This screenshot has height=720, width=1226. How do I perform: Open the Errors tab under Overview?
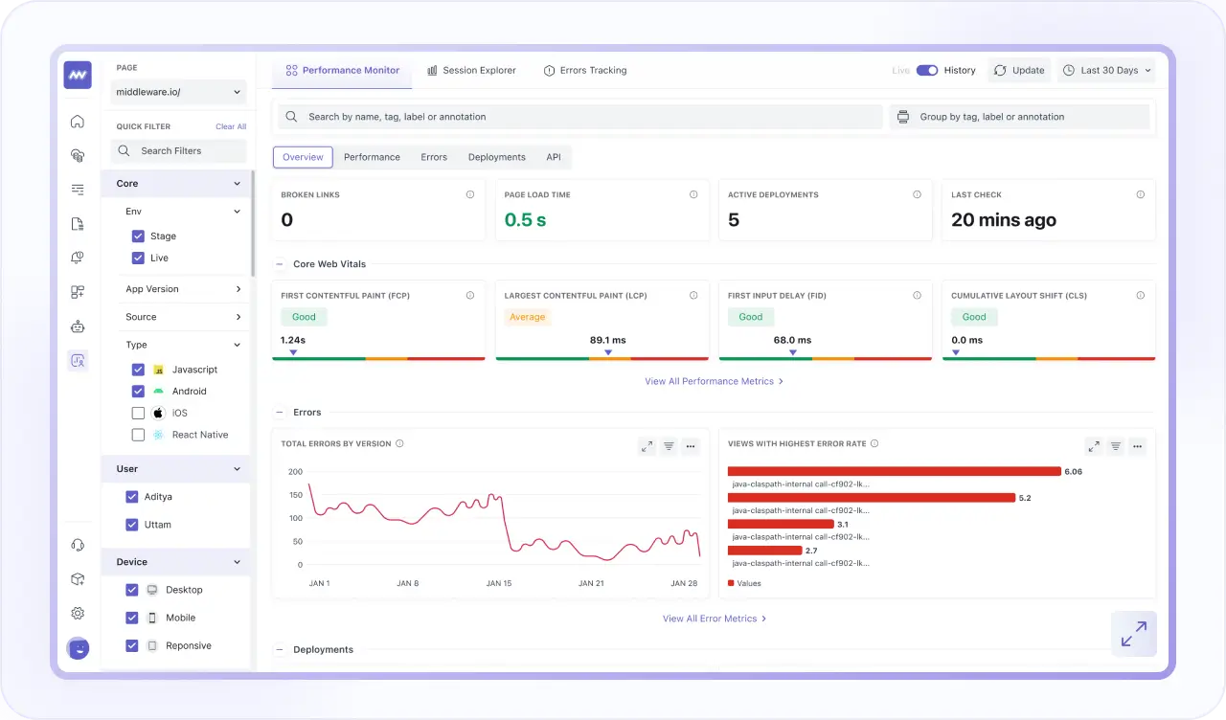click(x=433, y=157)
